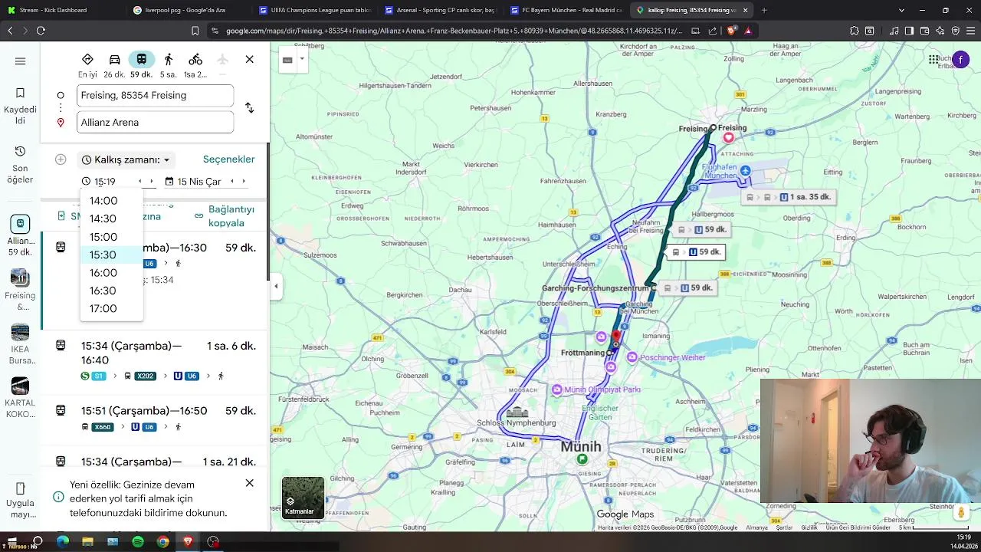The width and height of the screenshot is (981, 552).
Task: Click the Street View pegman icon
Action: (x=961, y=511)
